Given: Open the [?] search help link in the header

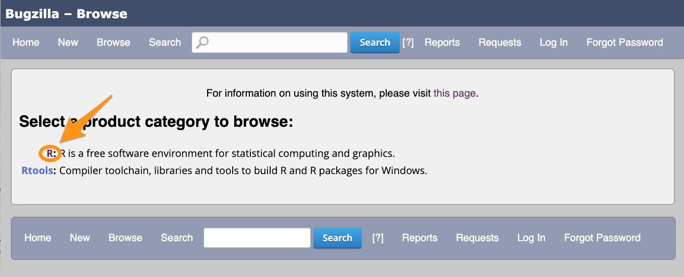Looking at the screenshot, I should coord(408,43).
